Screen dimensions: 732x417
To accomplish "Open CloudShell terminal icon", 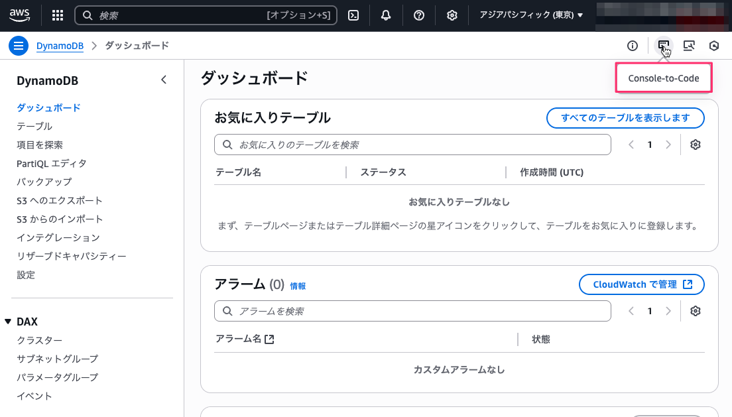I will pyautogui.click(x=353, y=15).
